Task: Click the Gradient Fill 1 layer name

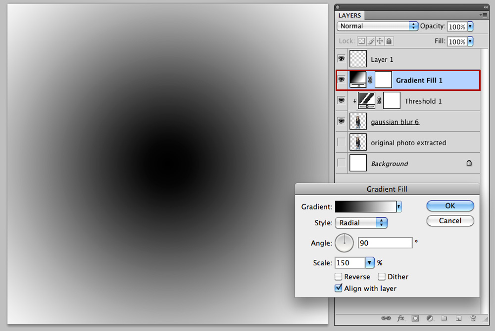Action: coord(419,81)
